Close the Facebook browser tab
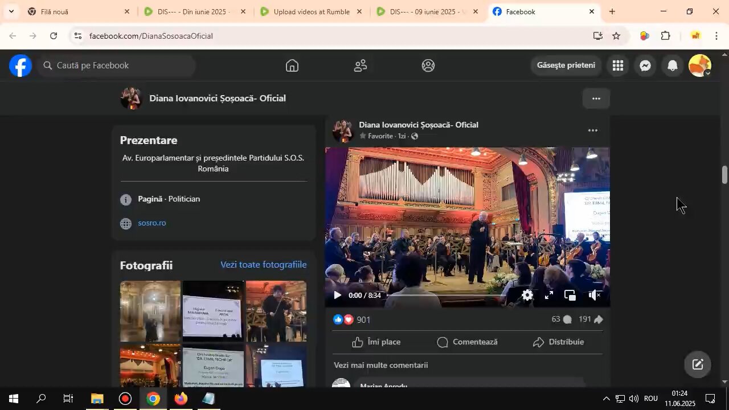The width and height of the screenshot is (729, 410). 591,11
